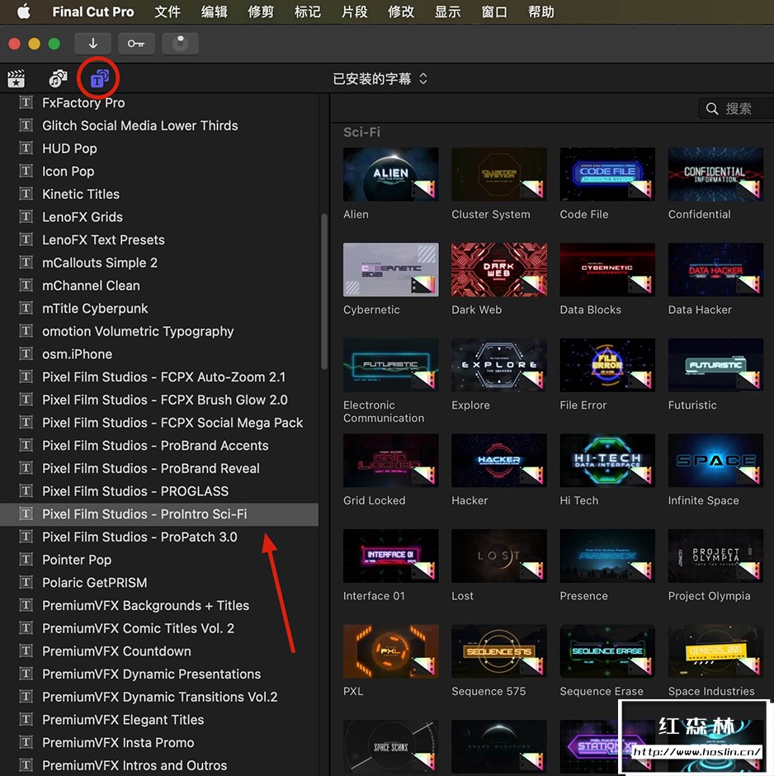Select mTitle Cyberpunk category
The height and width of the screenshot is (776, 774).
[x=95, y=309]
